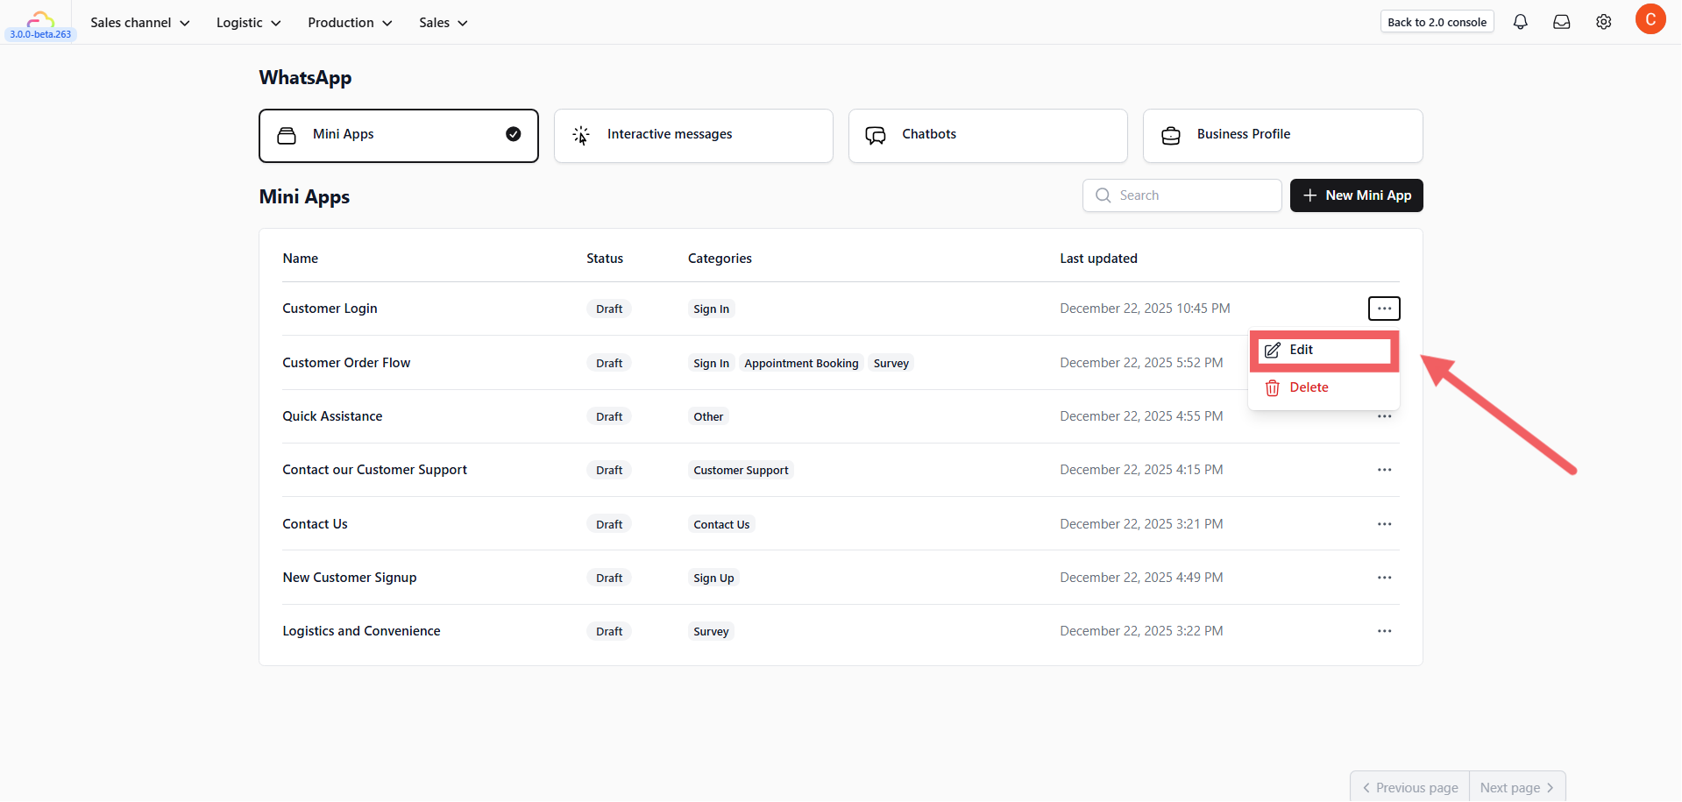This screenshot has width=1682, height=802.
Task: Click Sign In tag in Customer Login row
Action: (x=711, y=309)
